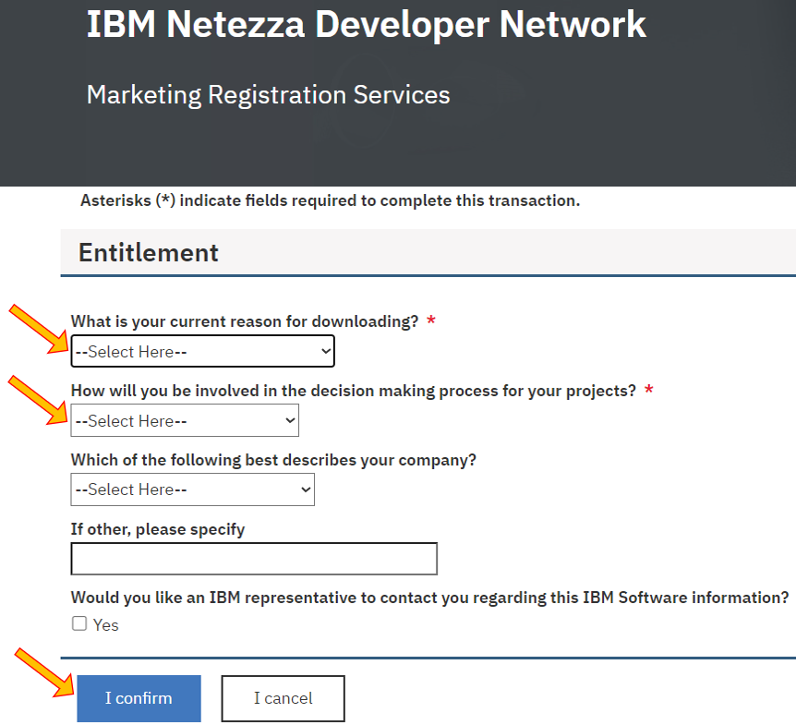This screenshot has width=796, height=725.
Task: Click the Marketing Registration Services subtitle
Action: [267, 94]
